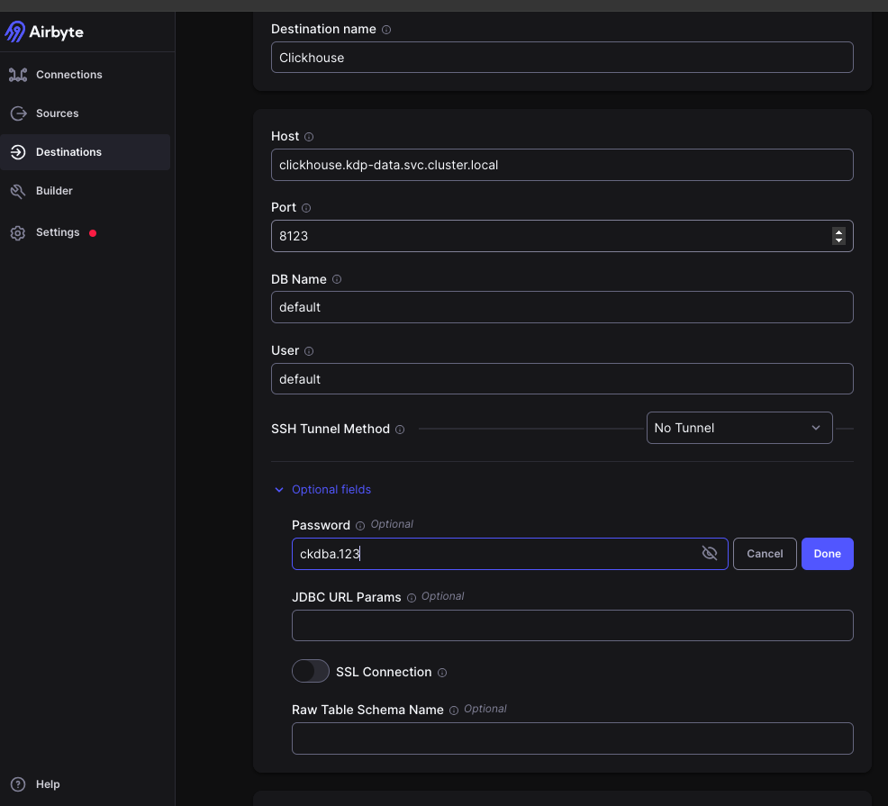This screenshot has height=806, width=888.
Task: Open Builder in the sidebar
Action: click(85, 191)
